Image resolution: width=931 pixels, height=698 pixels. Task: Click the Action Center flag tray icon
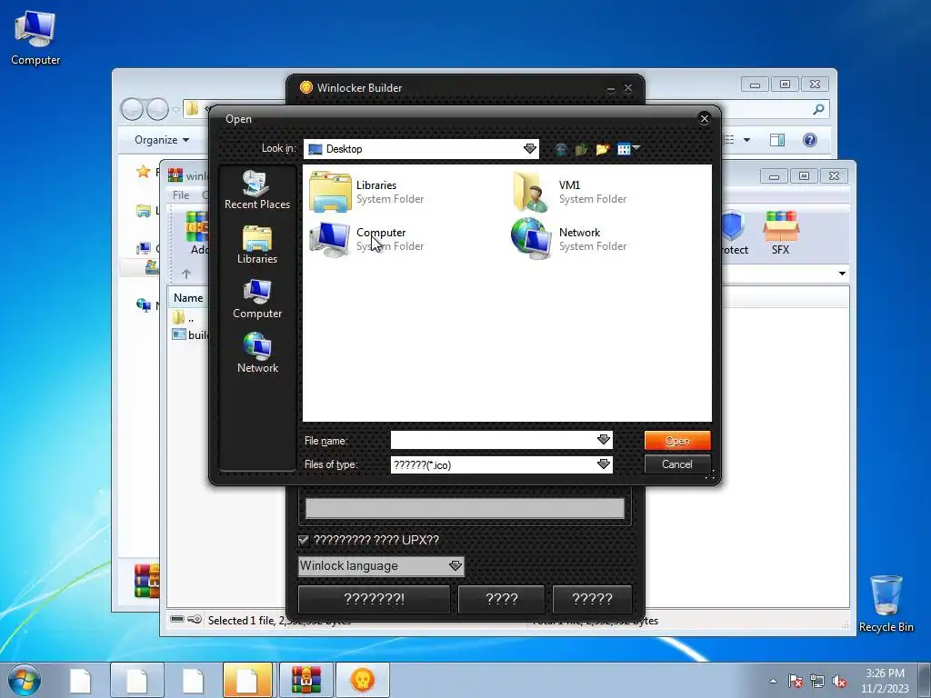tap(795, 681)
